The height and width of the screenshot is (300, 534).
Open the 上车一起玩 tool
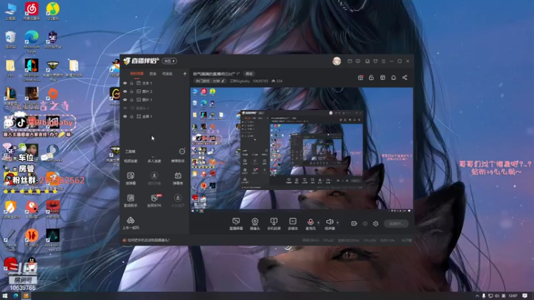[x=130, y=223]
